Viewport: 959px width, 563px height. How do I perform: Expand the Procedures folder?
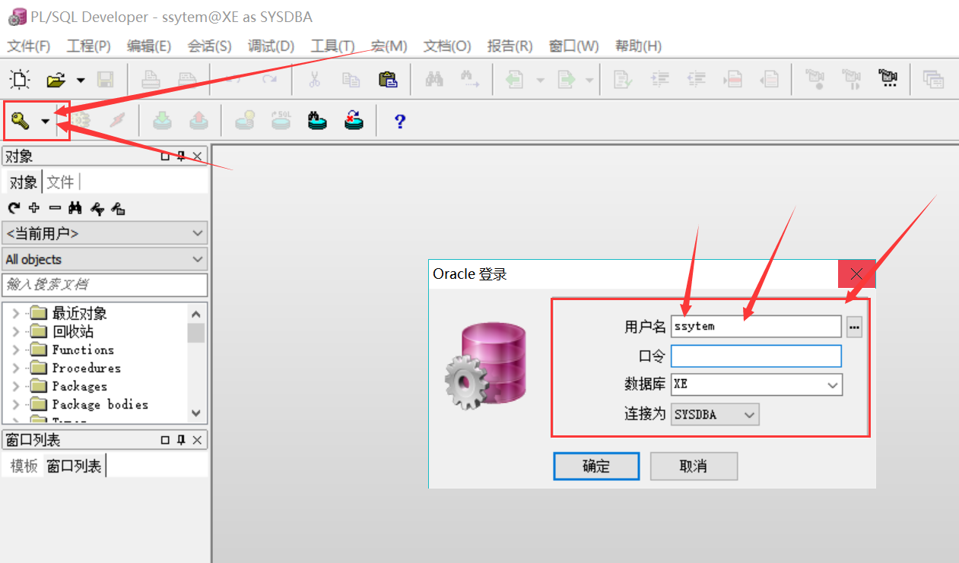pyautogui.click(x=16, y=368)
